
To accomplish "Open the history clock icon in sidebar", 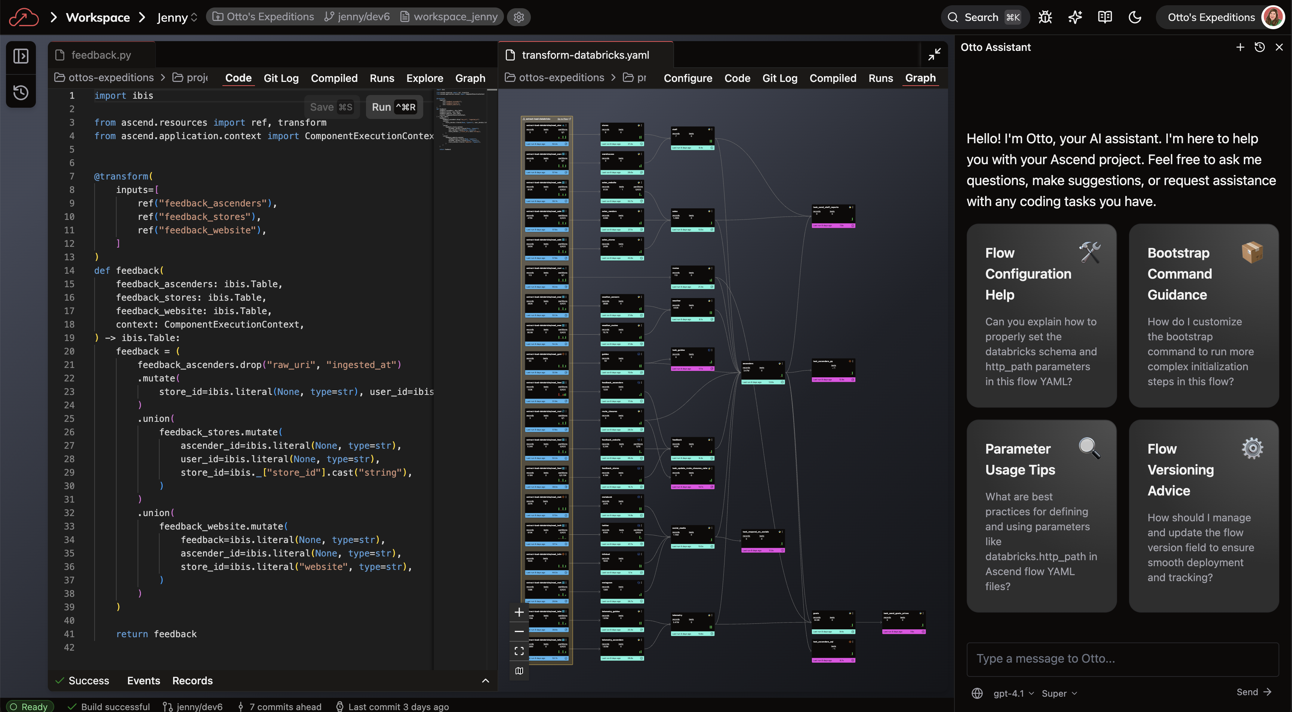I will click(21, 92).
